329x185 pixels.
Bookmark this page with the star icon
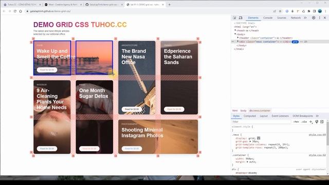(280, 11)
